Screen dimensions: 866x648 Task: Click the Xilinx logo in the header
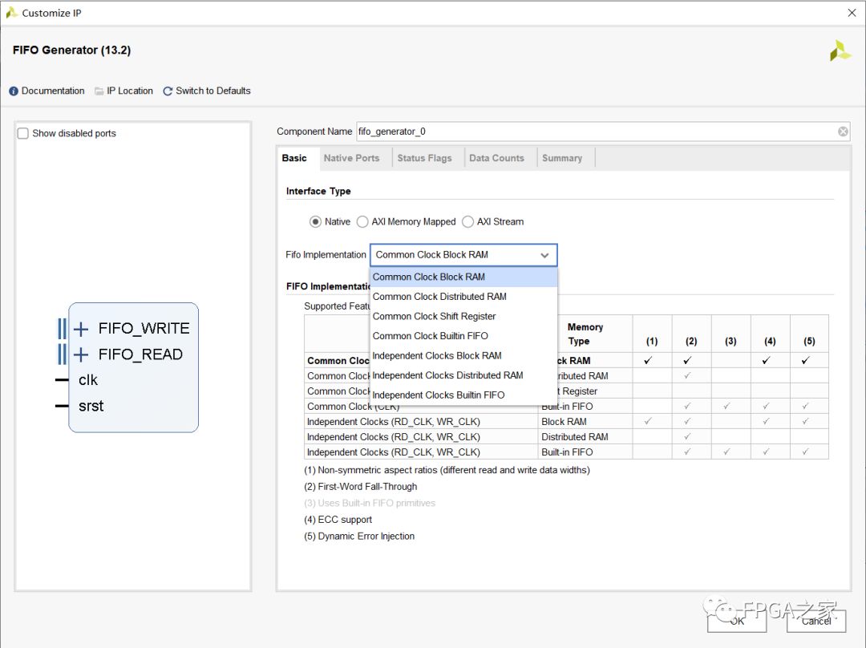pos(840,51)
